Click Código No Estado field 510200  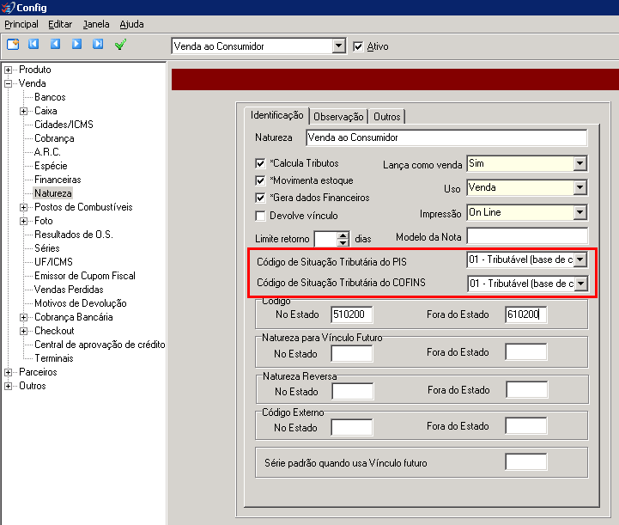352,314
